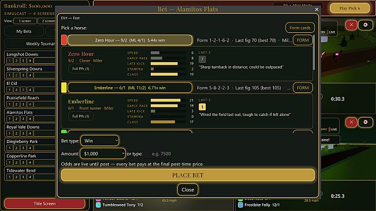Viewport: 376px width, 211px height.
Task: Click Zero Hour's red silk color chip
Action: tap(64, 40)
